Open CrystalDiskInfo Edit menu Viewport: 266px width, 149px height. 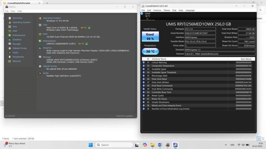point(149,10)
